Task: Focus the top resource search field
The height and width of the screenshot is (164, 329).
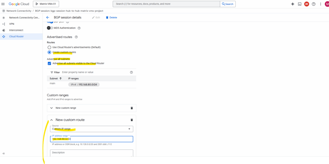Action: 166,4
